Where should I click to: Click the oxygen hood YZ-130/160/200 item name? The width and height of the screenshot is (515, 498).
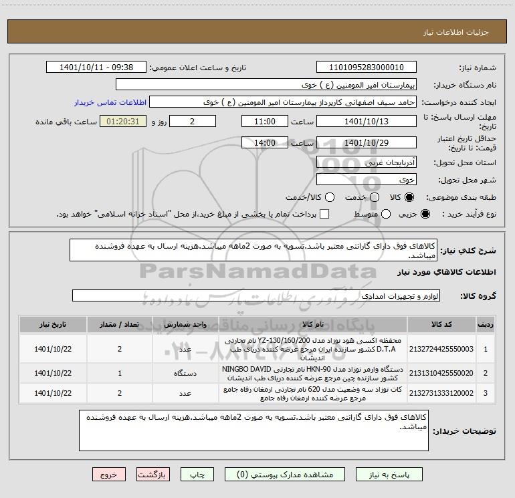coord(313,349)
